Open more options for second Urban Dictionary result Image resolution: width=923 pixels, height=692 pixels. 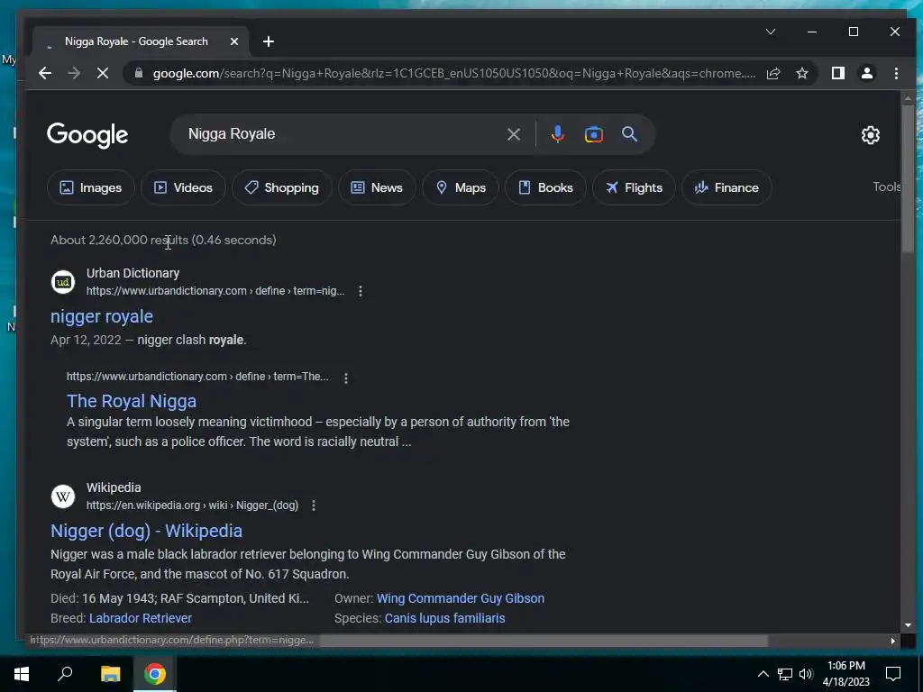click(x=346, y=378)
